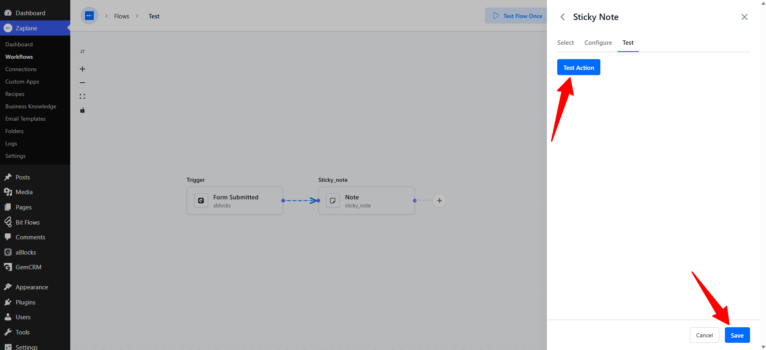Image resolution: width=766 pixels, height=350 pixels.
Task: Click the layout direction arrows icon
Action: [82, 51]
